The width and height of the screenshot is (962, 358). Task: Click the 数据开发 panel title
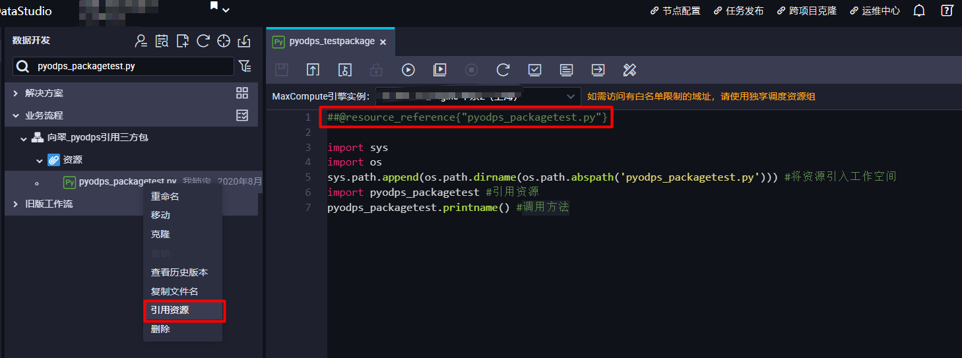click(x=31, y=41)
